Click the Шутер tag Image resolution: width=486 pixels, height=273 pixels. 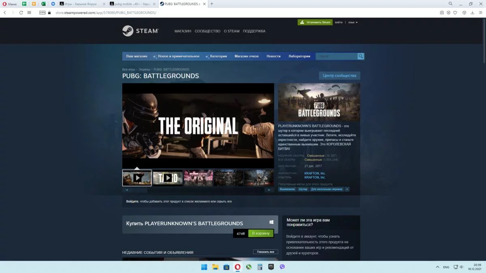point(303,189)
